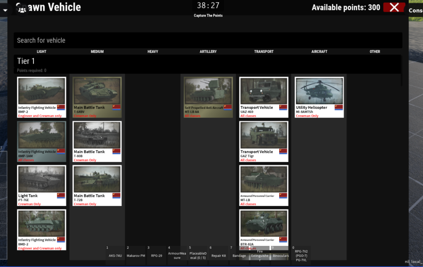Open the players icon in the top-left
423x267 pixels.
(22, 10)
